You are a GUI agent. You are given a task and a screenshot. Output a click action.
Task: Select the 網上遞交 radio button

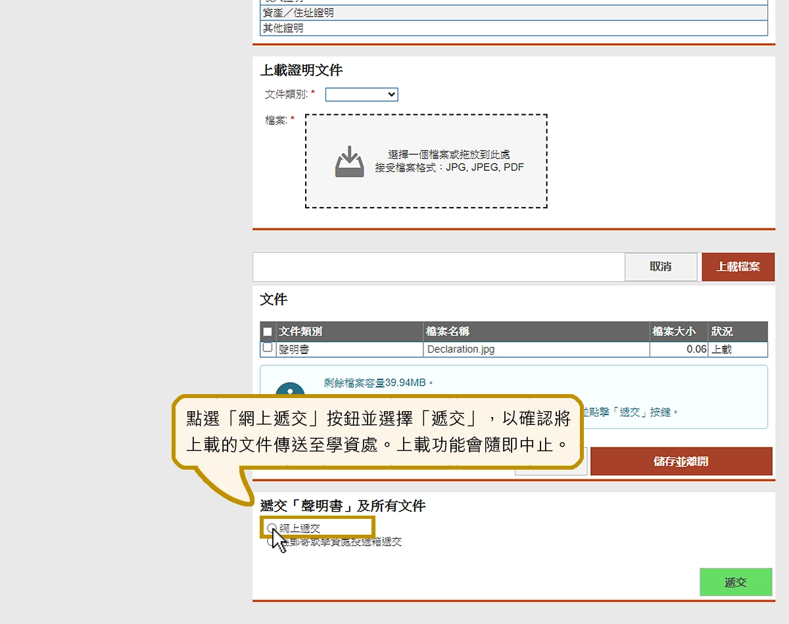tap(272, 527)
